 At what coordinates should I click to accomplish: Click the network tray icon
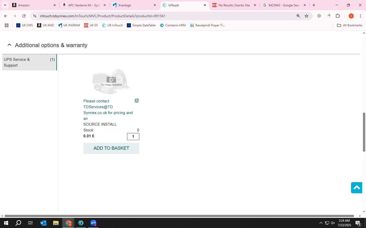(x=327, y=223)
